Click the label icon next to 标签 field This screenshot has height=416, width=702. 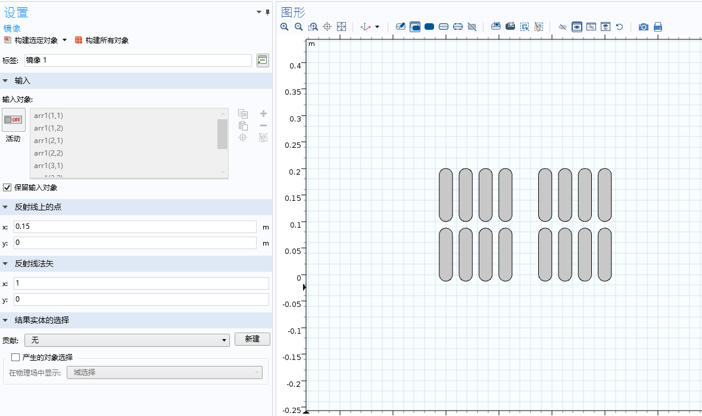(x=263, y=60)
